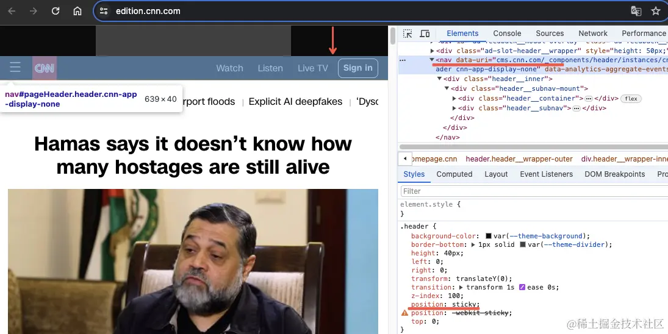Click the .header selector in Styles
Image resolution: width=668 pixels, height=334 pixels.
pos(414,226)
